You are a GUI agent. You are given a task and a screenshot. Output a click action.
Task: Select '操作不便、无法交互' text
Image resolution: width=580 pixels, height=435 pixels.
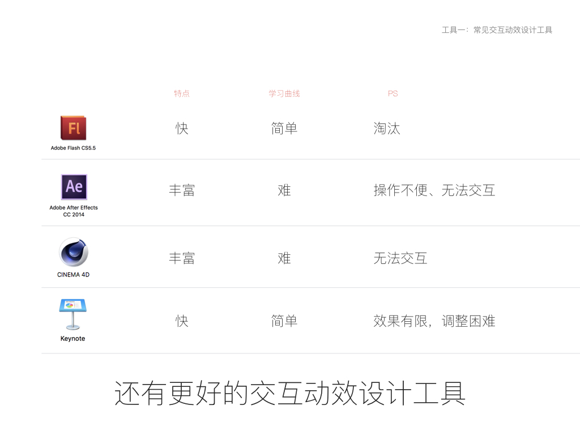434,190
